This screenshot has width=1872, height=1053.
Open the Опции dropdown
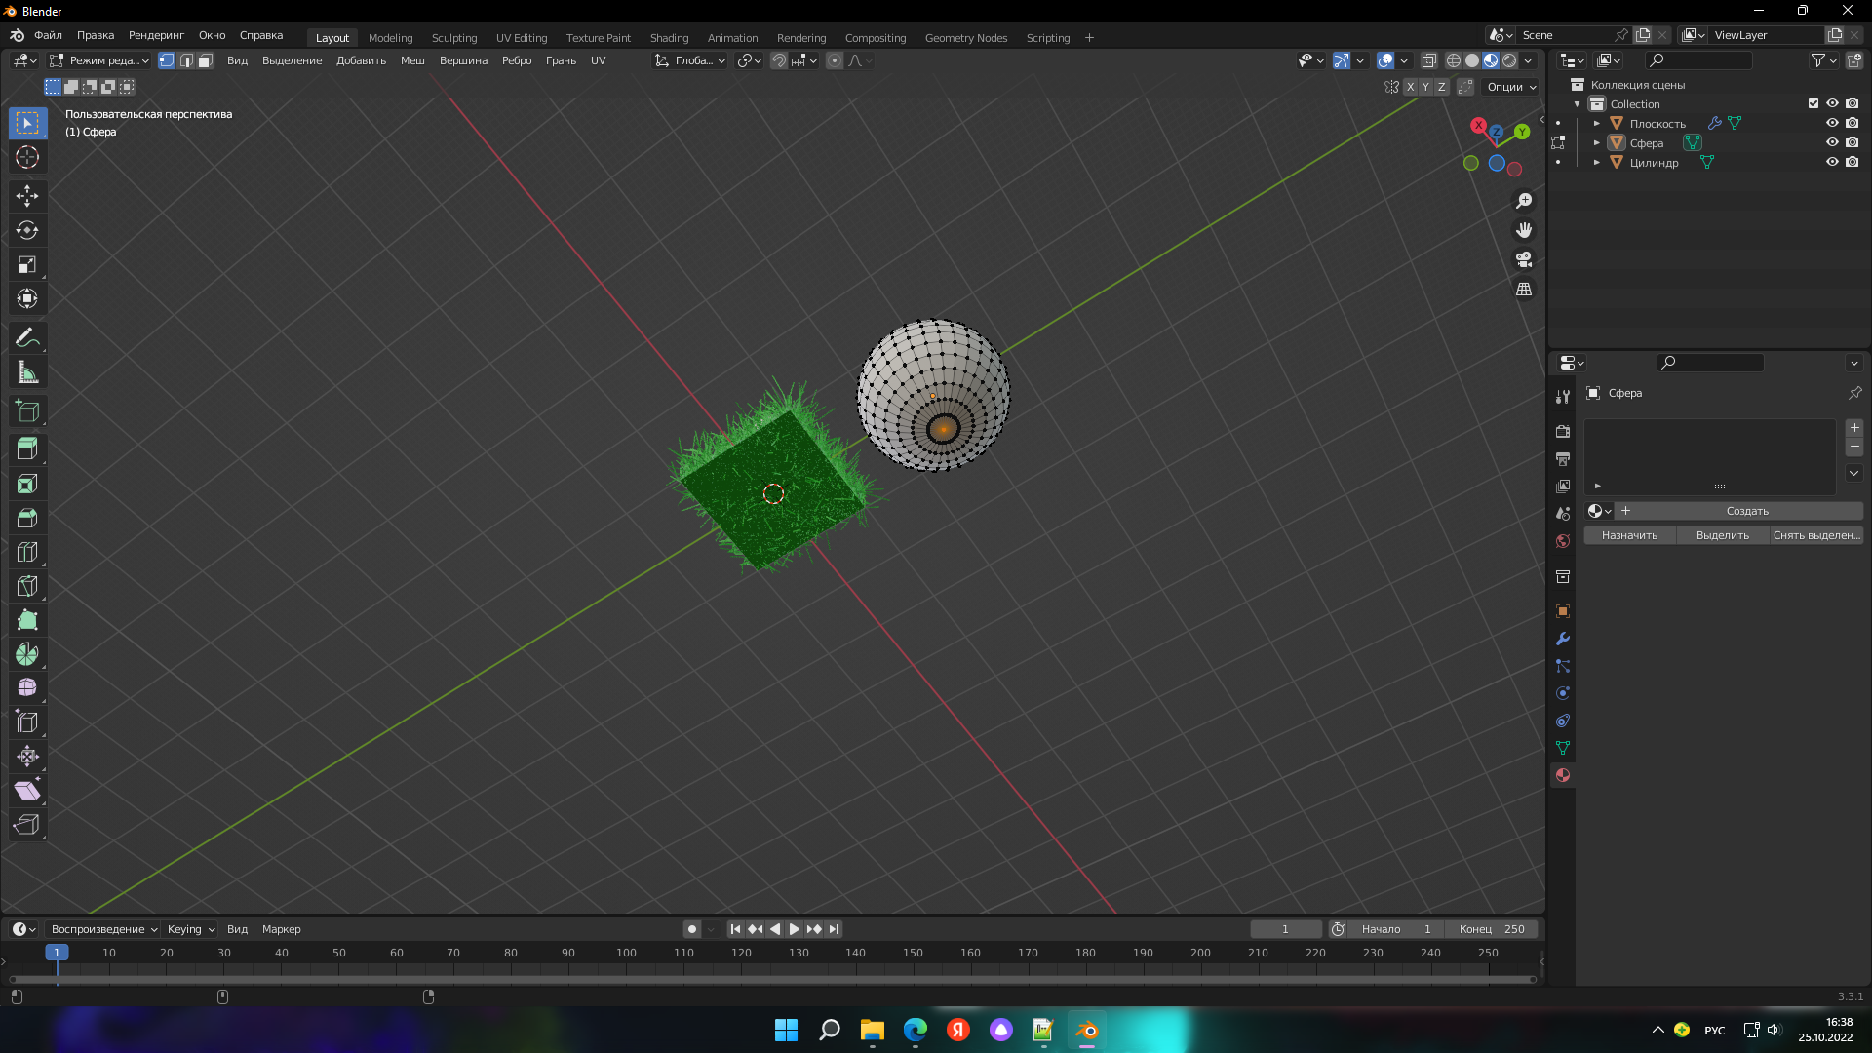[x=1511, y=87]
